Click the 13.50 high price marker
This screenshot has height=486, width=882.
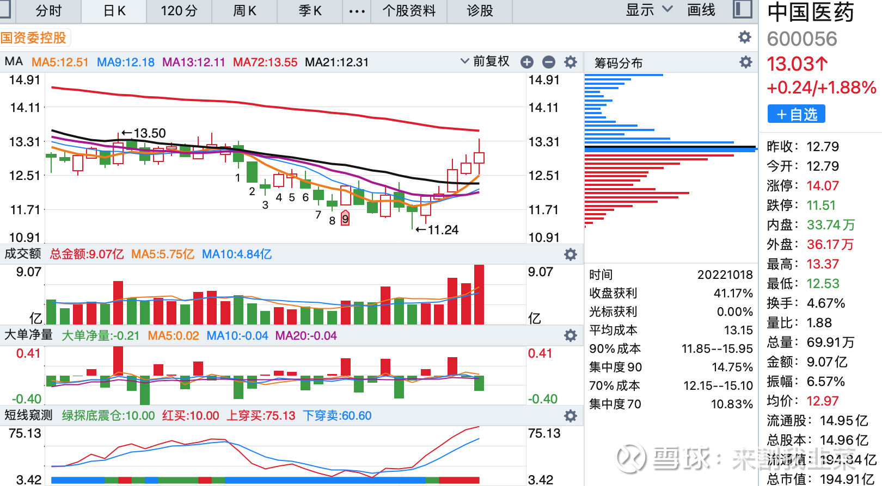point(144,133)
